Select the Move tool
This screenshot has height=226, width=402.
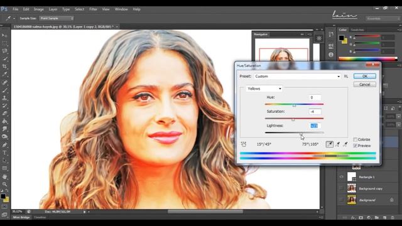[x=4, y=35]
